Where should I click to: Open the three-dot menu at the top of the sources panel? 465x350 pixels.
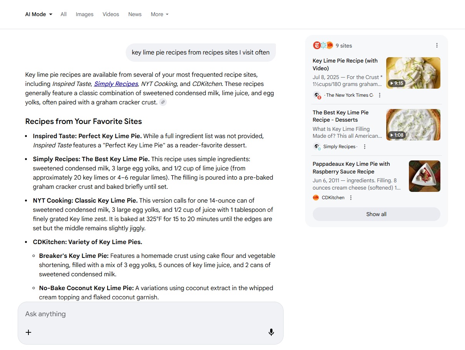click(x=437, y=45)
